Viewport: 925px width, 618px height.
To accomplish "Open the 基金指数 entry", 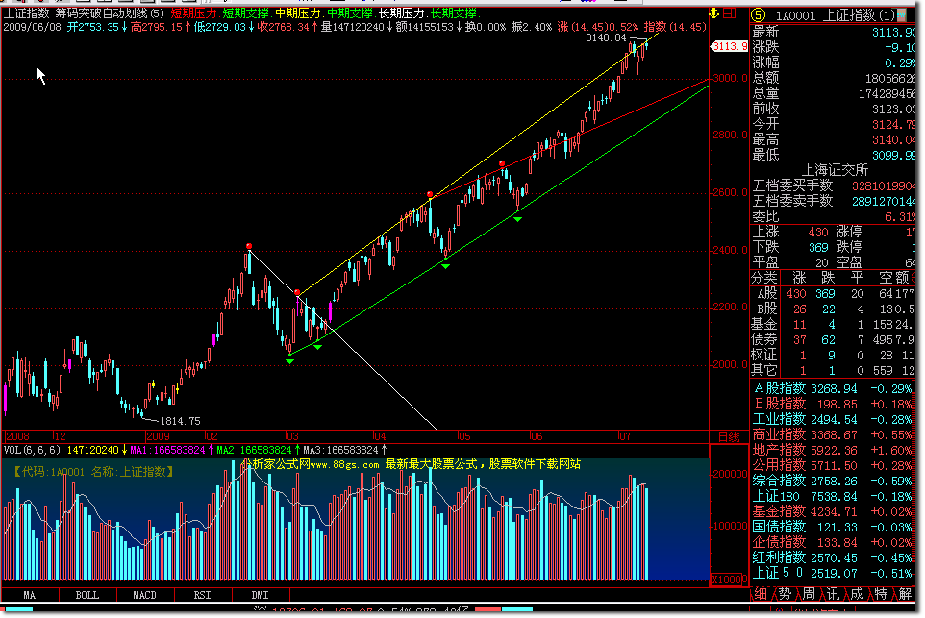I will (x=834, y=511).
